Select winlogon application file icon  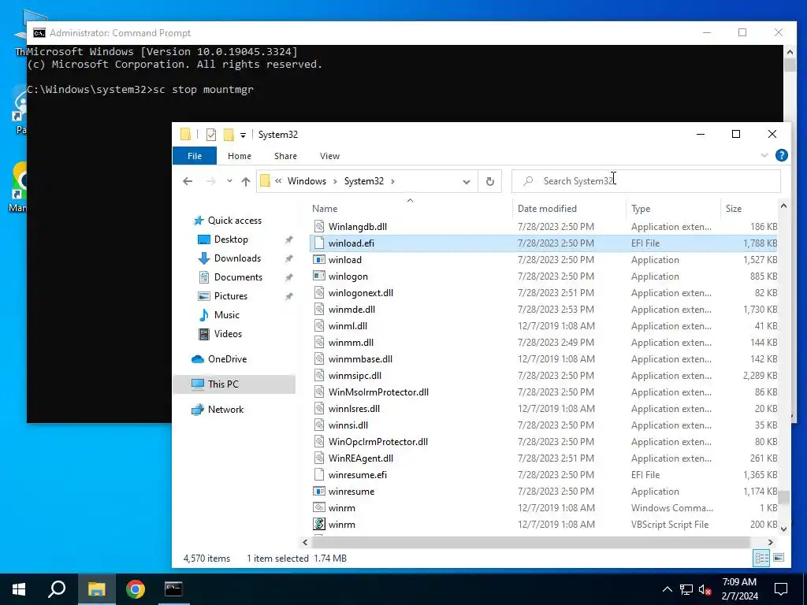319,277
